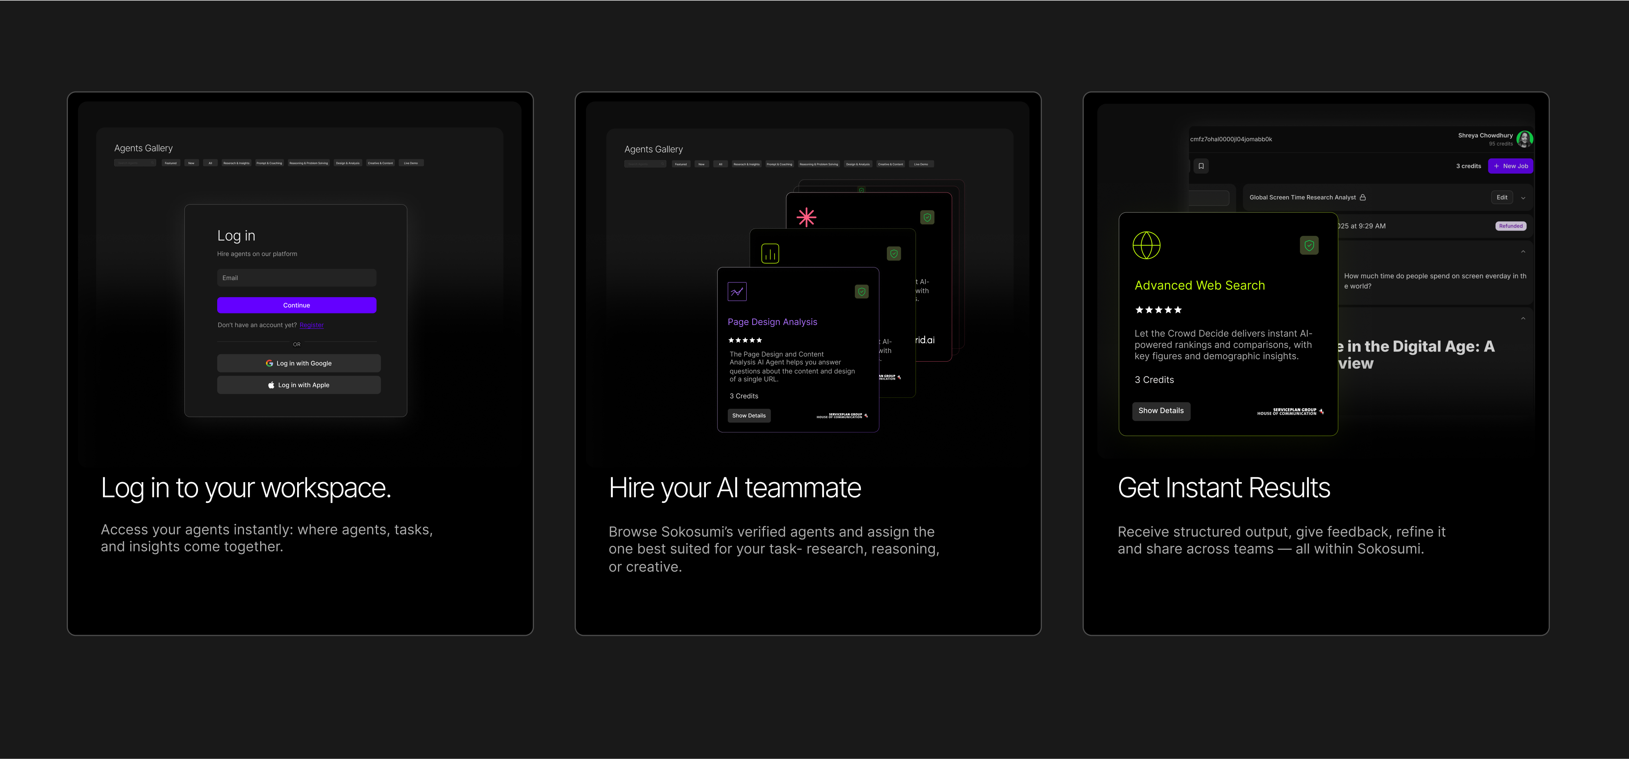Click the Email input field
The width and height of the screenshot is (1629, 759).
pos(297,278)
